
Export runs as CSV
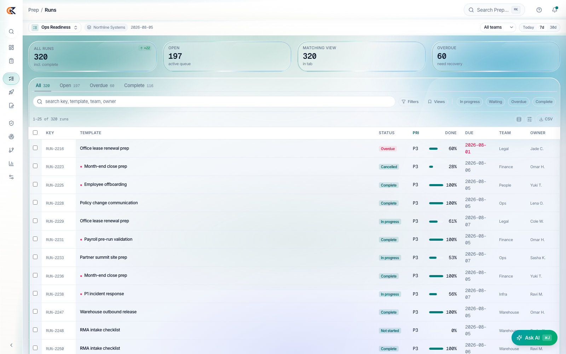(546, 119)
